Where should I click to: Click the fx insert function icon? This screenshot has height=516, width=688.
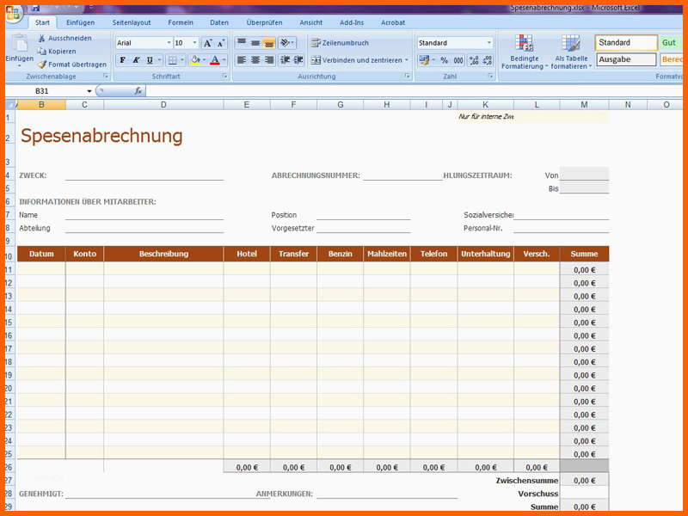point(138,91)
